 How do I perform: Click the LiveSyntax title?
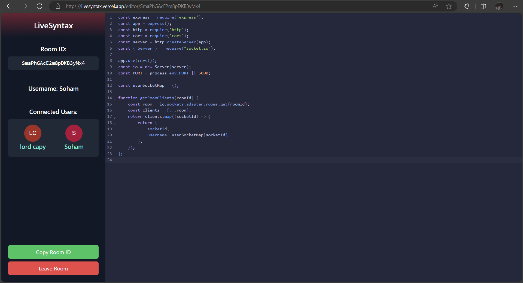[53, 26]
